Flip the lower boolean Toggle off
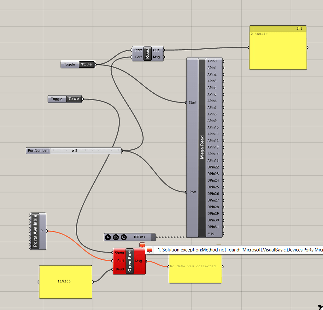Image resolution: width=323 pixels, height=310 pixels. coord(73,99)
